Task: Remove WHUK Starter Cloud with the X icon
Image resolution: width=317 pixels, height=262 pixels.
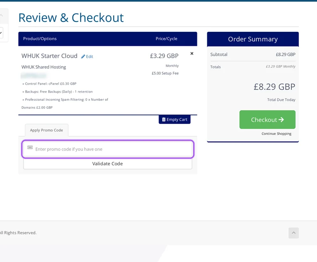Action: click(192, 53)
